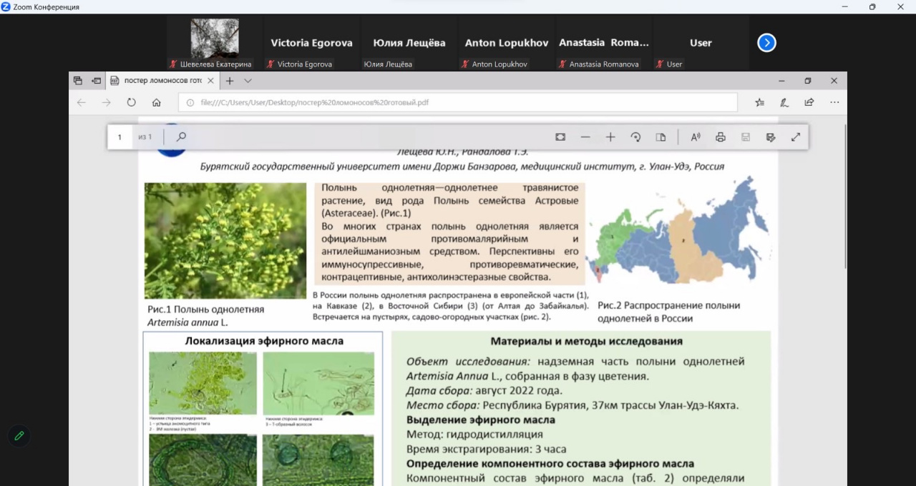The width and height of the screenshot is (916, 486).
Task: Print the PDF with the printer icon
Action: pos(721,137)
